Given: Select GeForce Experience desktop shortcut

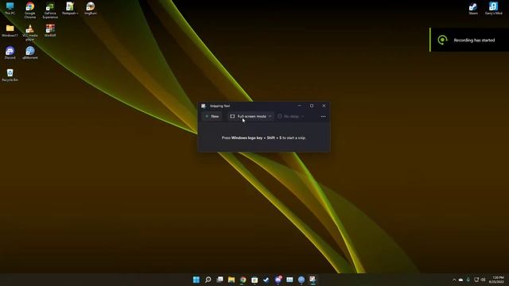Looking at the screenshot, I should pyautogui.click(x=50, y=10).
